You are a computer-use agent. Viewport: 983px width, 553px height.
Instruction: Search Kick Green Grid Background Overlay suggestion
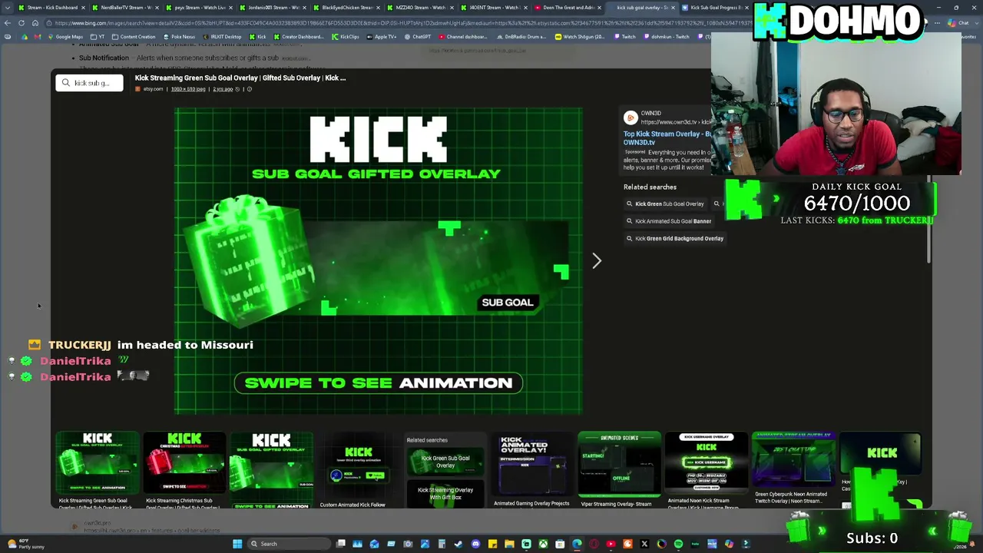pyautogui.click(x=675, y=238)
